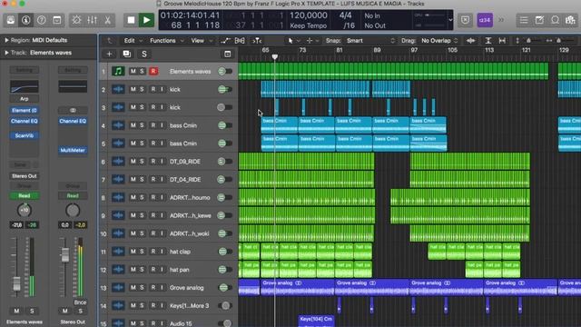Toggle the purple count-in 1234 button
Viewport: 581px width, 327px height.
[x=485, y=20]
